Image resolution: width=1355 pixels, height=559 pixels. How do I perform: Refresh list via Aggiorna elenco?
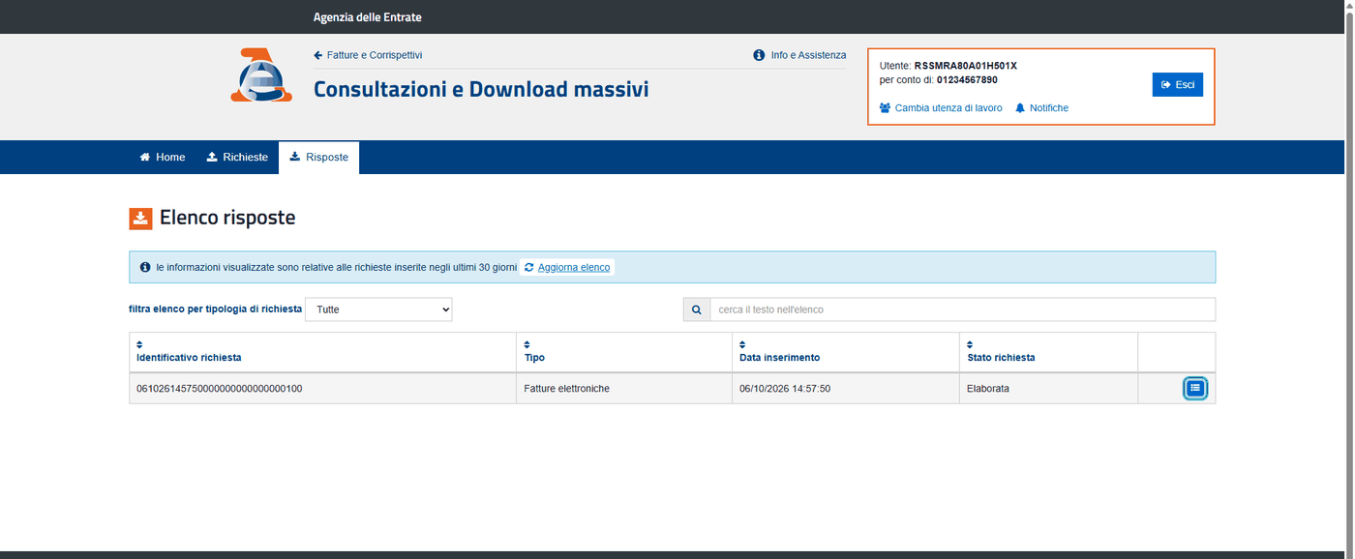tap(567, 267)
